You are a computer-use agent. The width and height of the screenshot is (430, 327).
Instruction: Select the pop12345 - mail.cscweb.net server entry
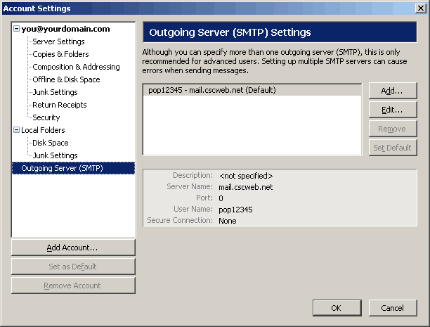pyautogui.click(x=212, y=90)
